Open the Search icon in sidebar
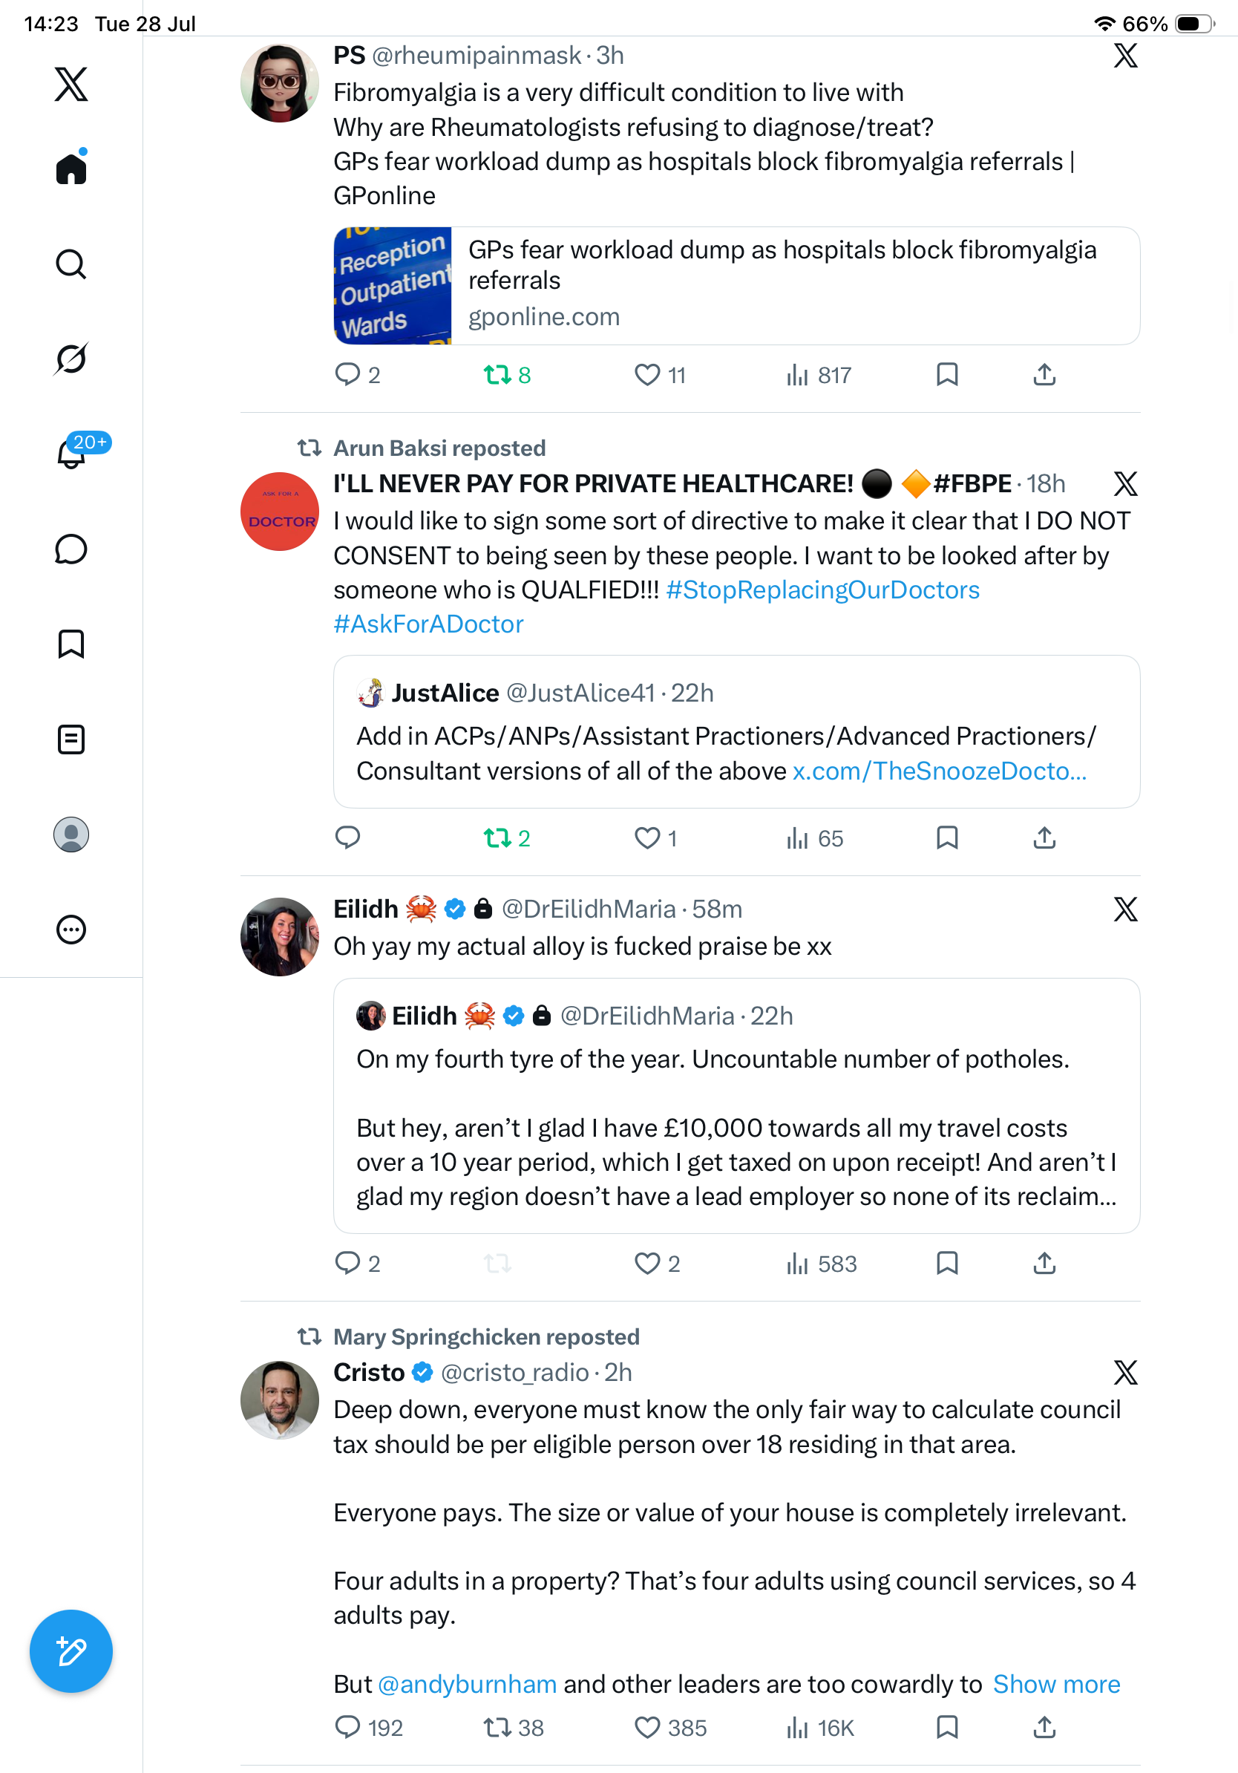This screenshot has height=1773, width=1238. [71, 264]
